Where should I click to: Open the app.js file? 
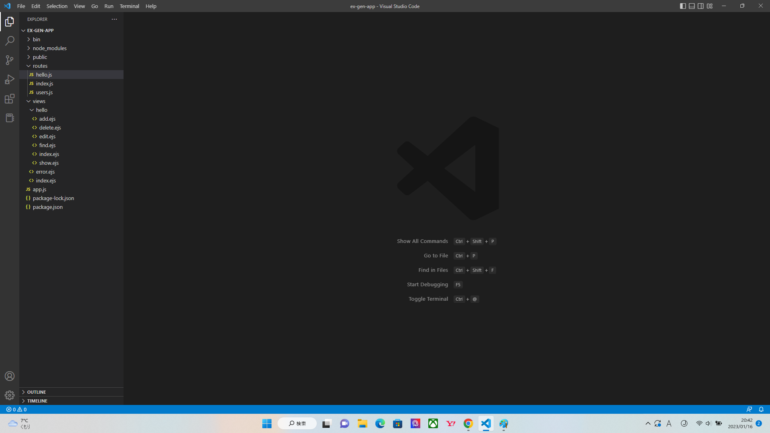click(39, 189)
